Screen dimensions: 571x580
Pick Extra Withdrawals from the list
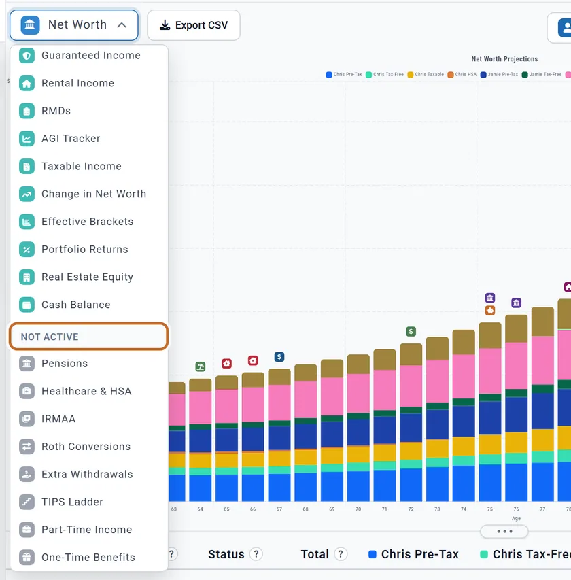coord(89,474)
